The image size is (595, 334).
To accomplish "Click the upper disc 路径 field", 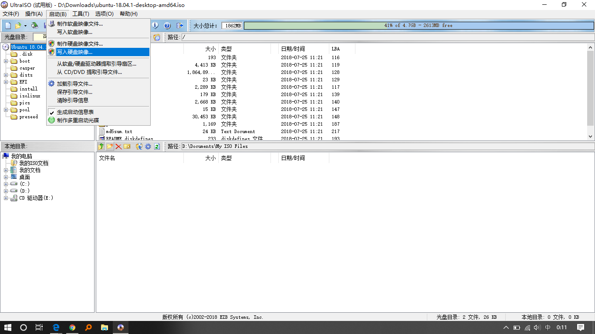I will [387, 37].
